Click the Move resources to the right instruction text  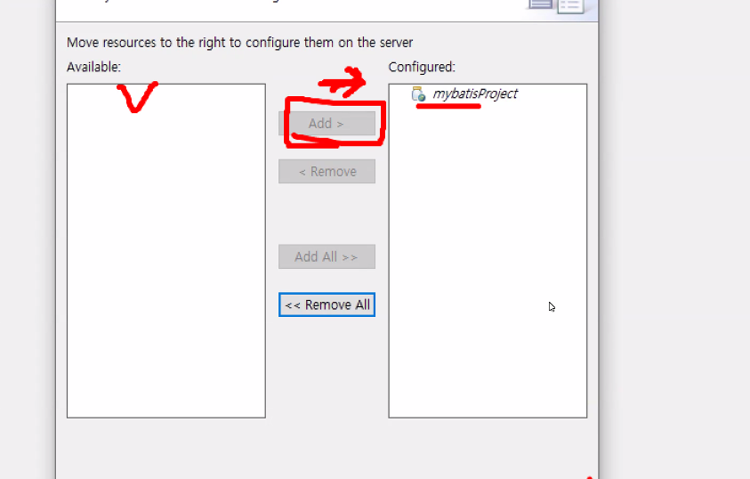(x=239, y=43)
